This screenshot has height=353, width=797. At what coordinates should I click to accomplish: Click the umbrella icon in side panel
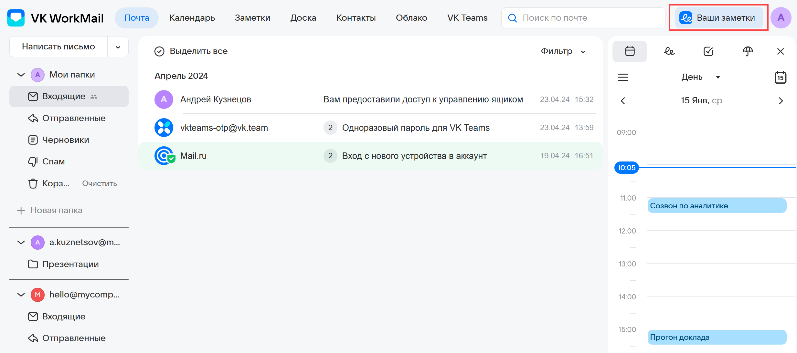click(748, 51)
